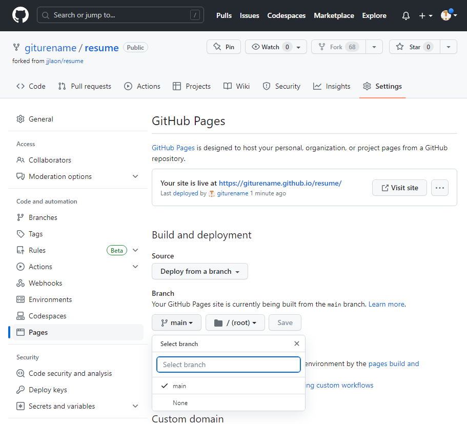Open Webhooks settings in sidebar
Viewport: 467px width, 424px height.
point(78,283)
